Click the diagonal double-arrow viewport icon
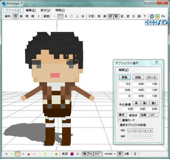The image size is (170, 159). (x=159, y=23)
